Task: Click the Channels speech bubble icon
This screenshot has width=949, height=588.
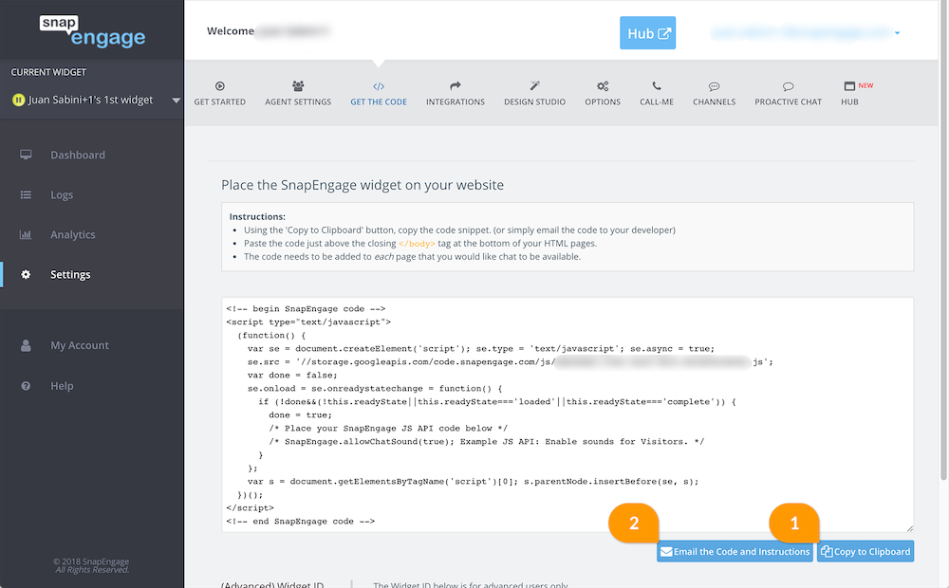Action: point(715,86)
